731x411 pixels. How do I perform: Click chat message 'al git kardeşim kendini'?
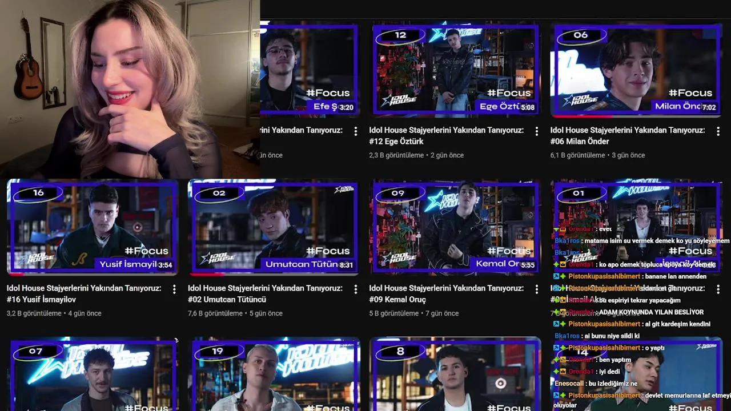677,324
